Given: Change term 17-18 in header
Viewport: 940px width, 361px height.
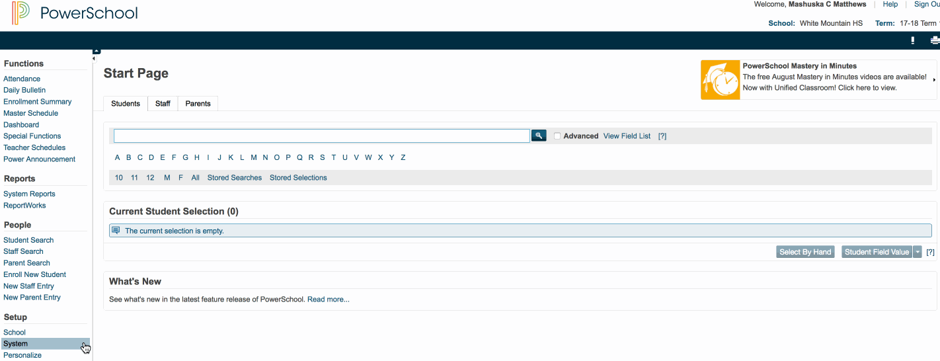Looking at the screenshot, I should click(x=920, y=23).
